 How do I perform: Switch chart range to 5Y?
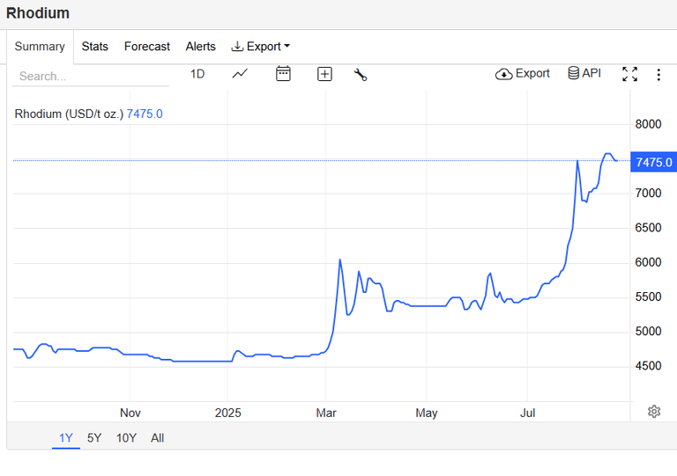(94, 438)
